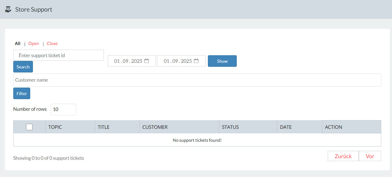
Task: Go to previous page with Zurück
Action: tap(343, 156)
